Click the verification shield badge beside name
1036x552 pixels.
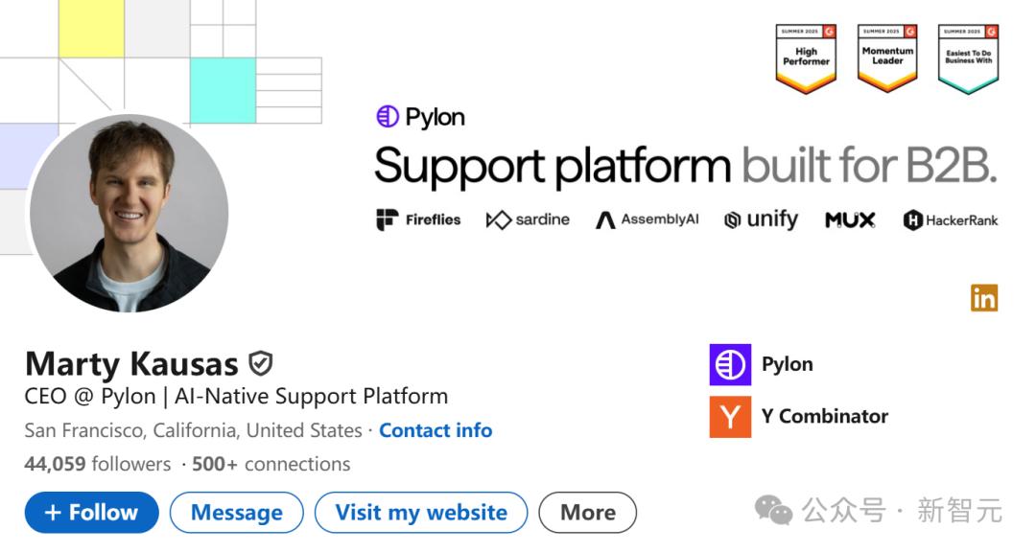click(261, 363)
